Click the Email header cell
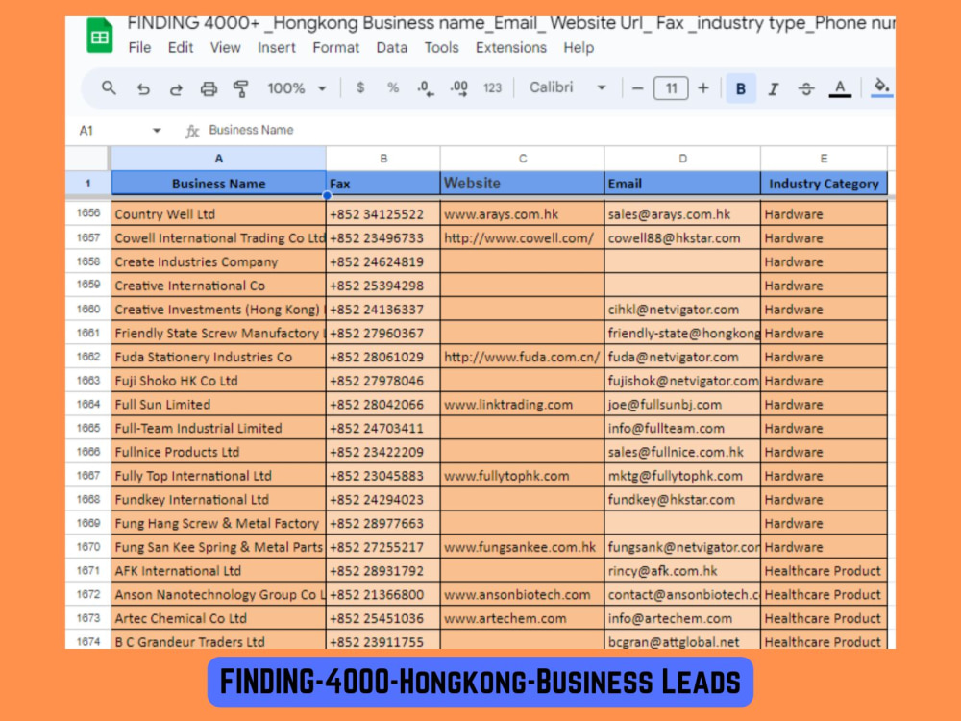This screenshot has height=721, width=961. click(x=682, y=184)
